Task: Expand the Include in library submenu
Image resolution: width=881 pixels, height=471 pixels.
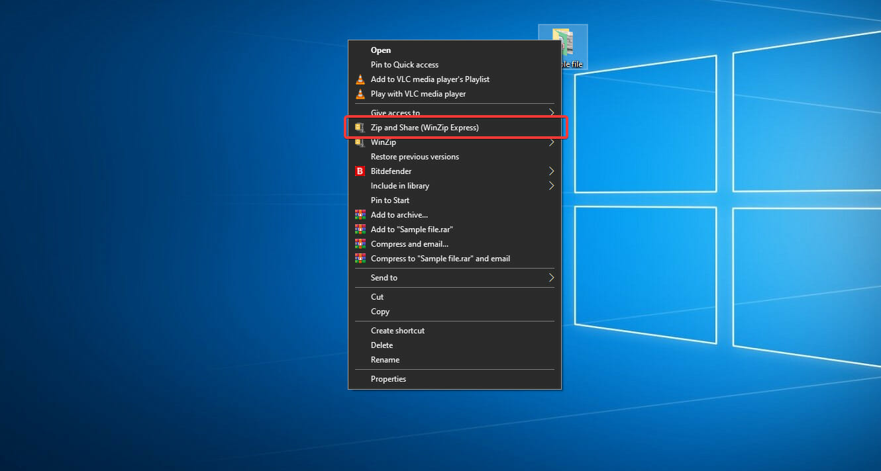Action: click(x=551, y=185)
